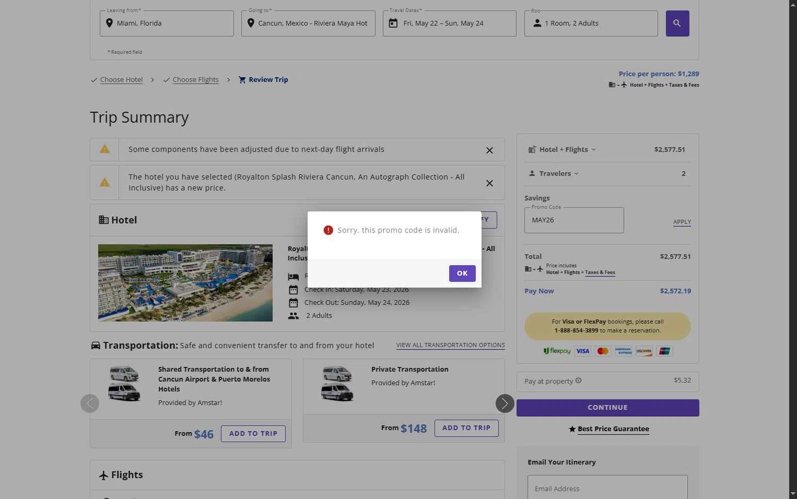Click the Best Price Guarantee star icon

coord(572,429)
